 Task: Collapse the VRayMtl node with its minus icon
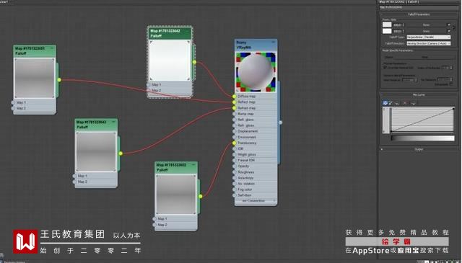coord(273,43)
